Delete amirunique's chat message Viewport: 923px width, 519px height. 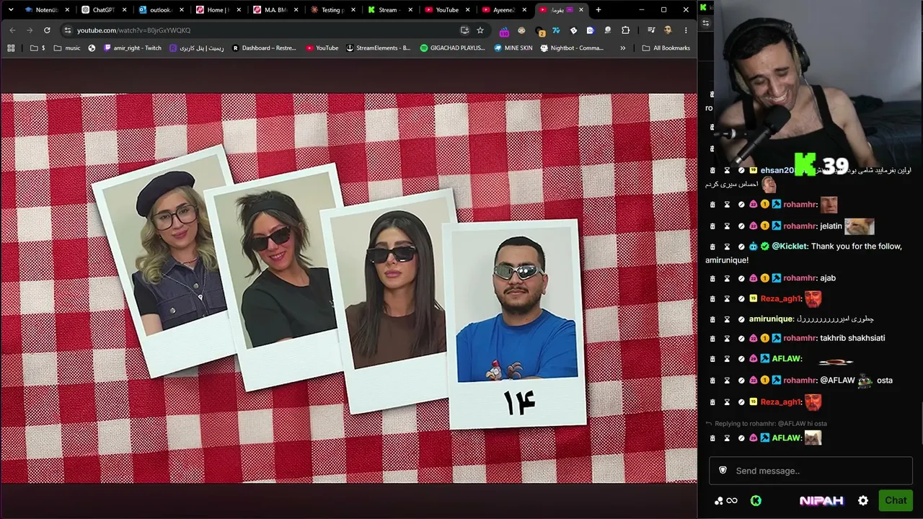point(712,319)
